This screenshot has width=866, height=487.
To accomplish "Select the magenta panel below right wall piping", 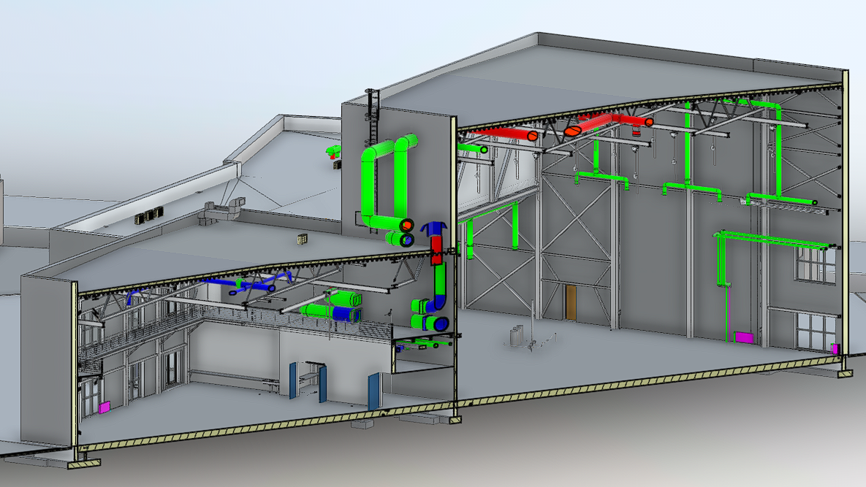I will [744, 337].
